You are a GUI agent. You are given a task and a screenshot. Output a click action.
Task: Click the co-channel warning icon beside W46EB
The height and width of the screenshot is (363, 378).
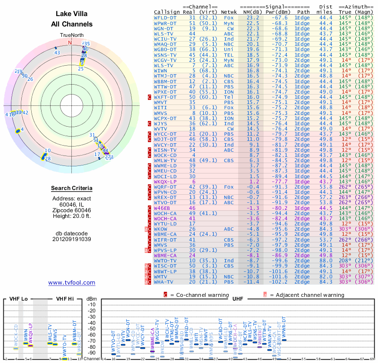[150, 207]
